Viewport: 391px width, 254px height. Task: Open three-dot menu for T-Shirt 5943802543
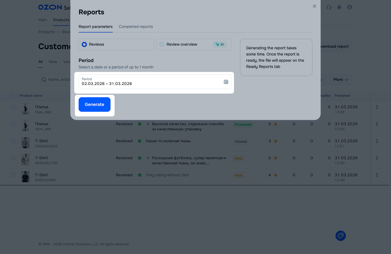click(x=377, y=141)
